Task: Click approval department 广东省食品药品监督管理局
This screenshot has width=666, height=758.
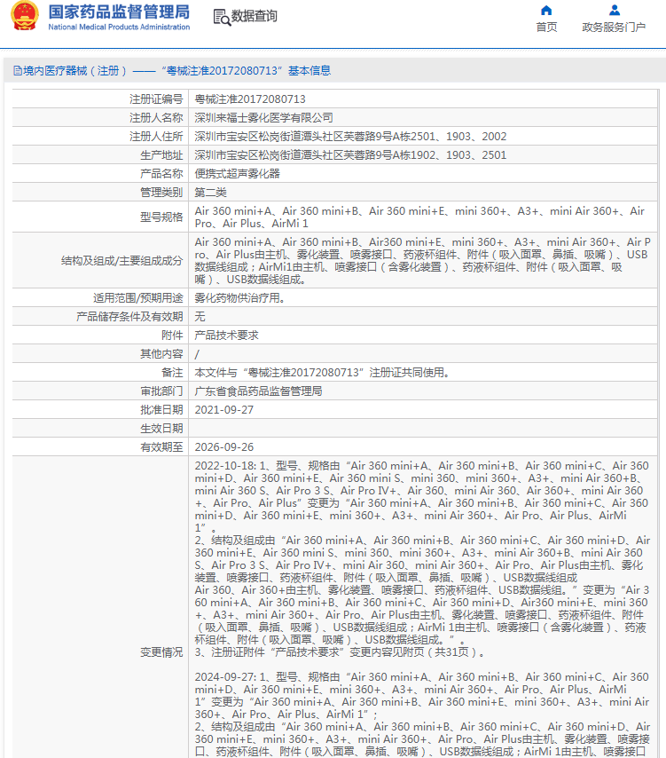Action: coord(258,391)
